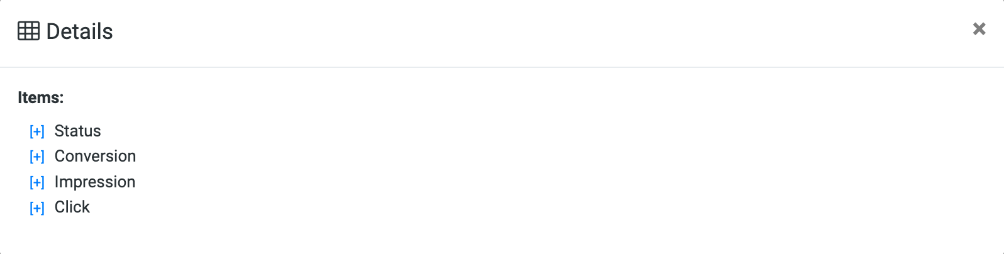
Task: Close the Details dialog with the X
Action: 979,28
